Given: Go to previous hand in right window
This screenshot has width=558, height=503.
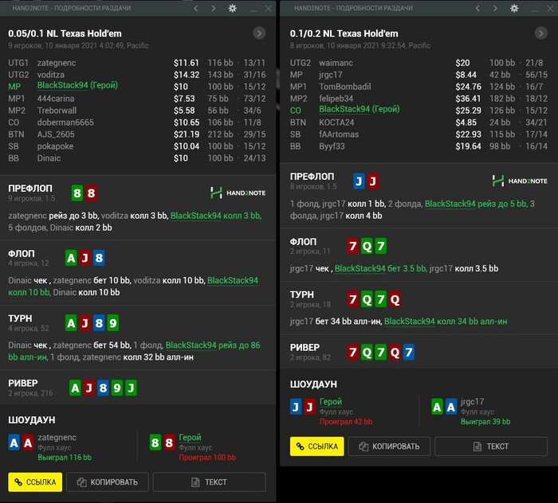Looking at the screenshot, I should [x=477, y=8].
